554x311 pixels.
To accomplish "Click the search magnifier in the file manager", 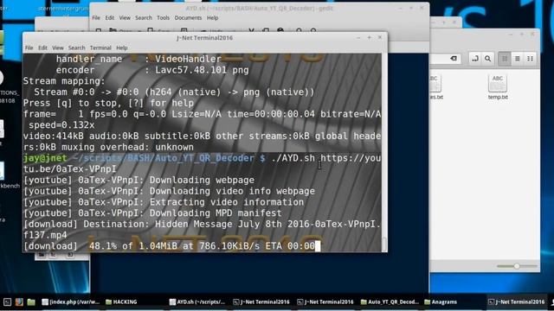I will 488,59.
